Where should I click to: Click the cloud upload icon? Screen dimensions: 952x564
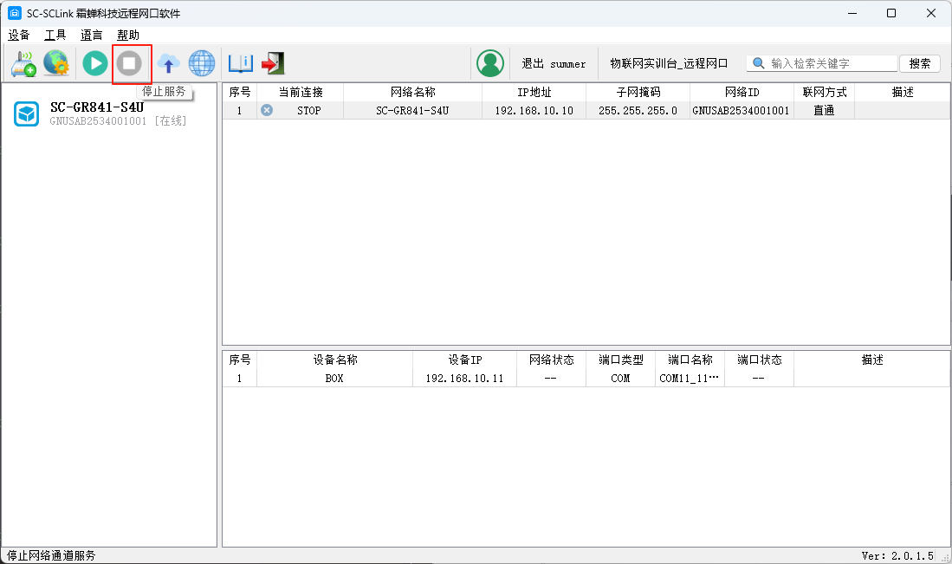[168, 63]
